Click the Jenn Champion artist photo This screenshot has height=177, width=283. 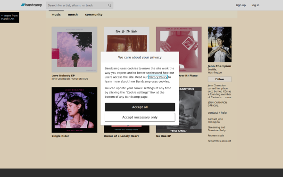[220, 44]
